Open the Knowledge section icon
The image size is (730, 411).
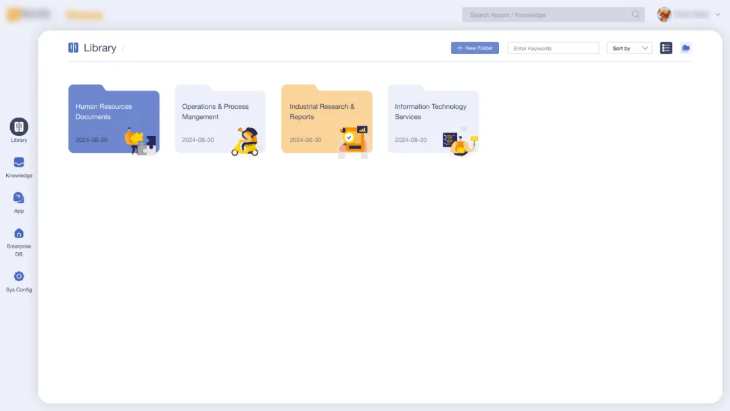19,162
